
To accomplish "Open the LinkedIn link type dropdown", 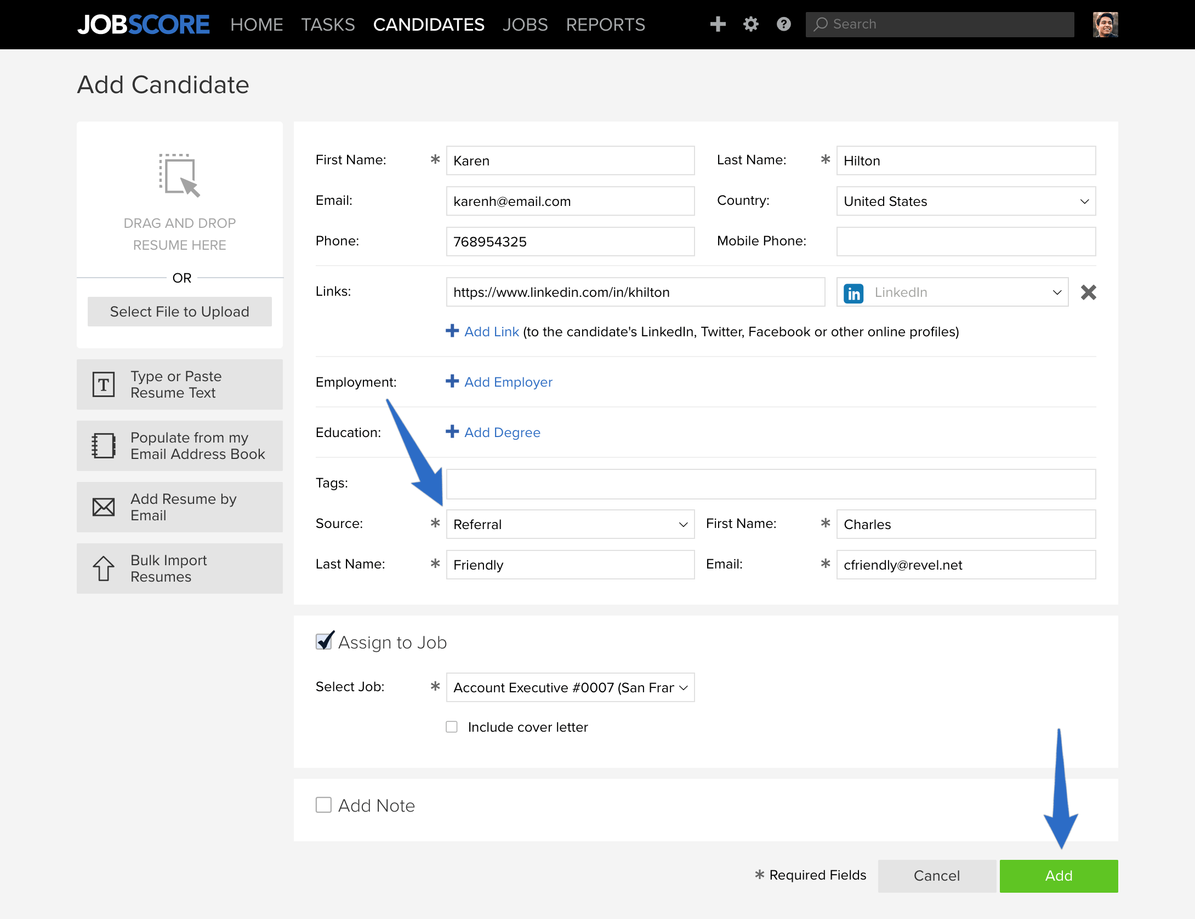I will [952, 292].
